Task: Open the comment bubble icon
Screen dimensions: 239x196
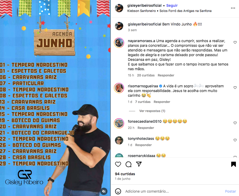Action: [x=128, y=164]
